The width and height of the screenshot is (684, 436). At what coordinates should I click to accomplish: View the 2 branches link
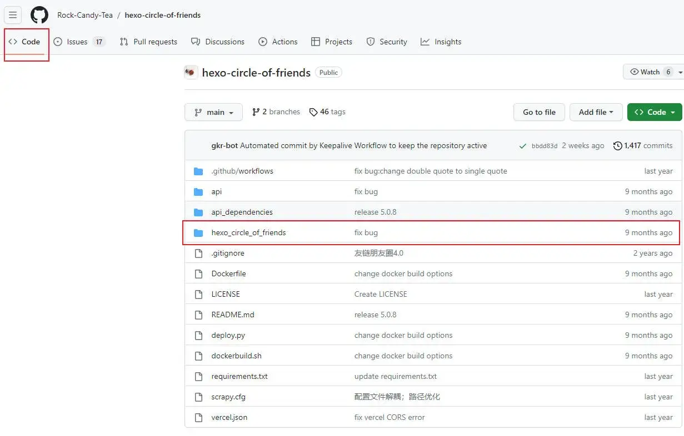click(276, 112)
